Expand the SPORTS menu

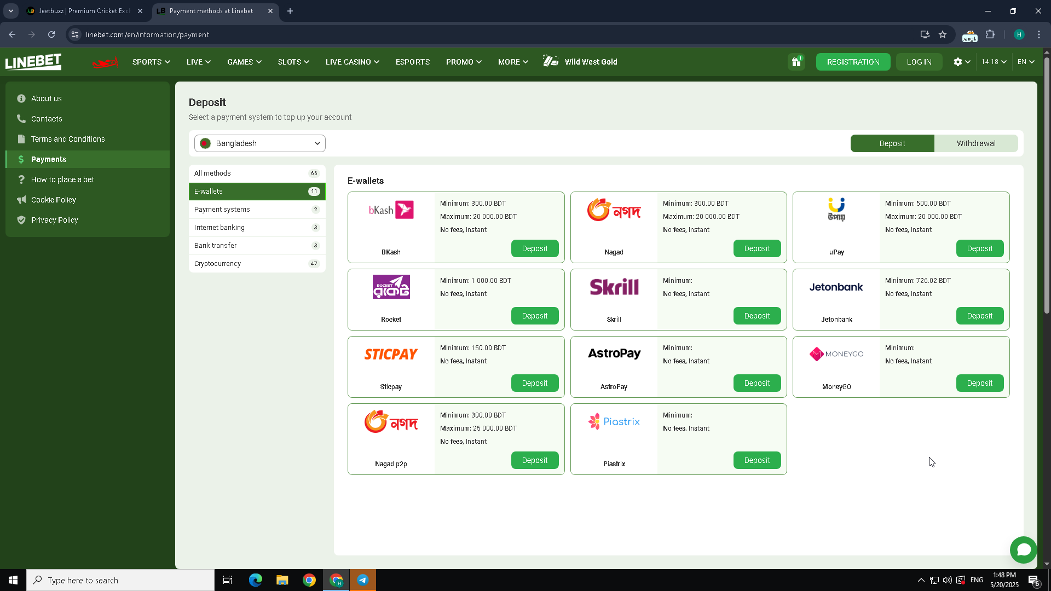151,62
